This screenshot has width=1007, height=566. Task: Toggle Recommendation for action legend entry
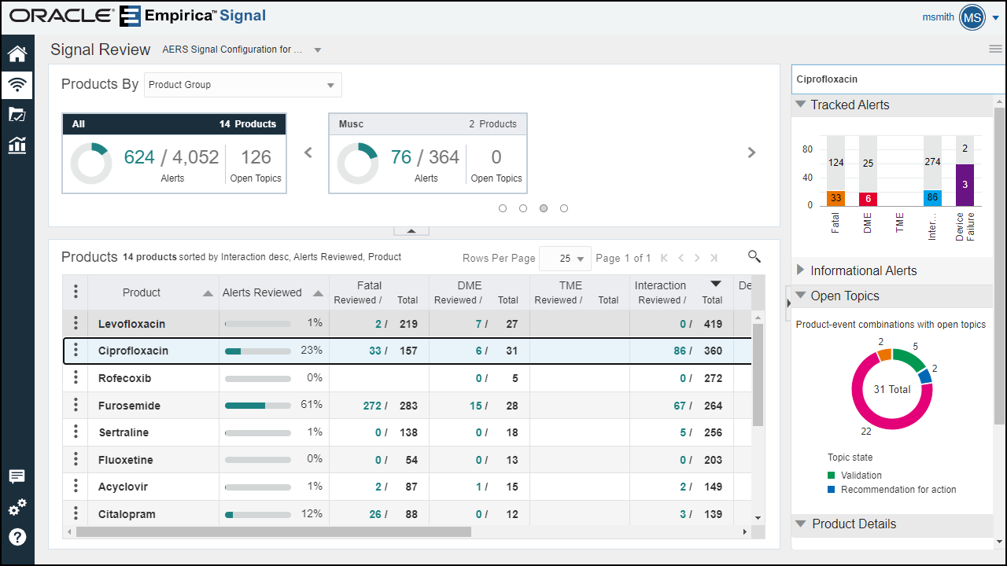coord(891,490)
